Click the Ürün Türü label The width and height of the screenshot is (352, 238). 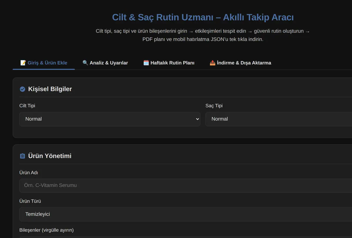pos(30,201)
